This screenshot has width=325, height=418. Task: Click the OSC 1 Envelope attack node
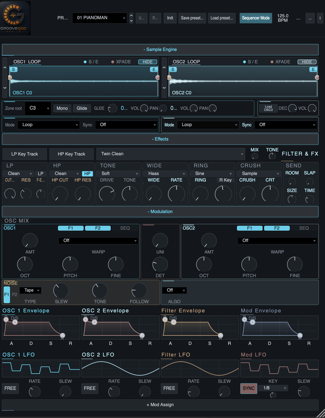(6, 319)
